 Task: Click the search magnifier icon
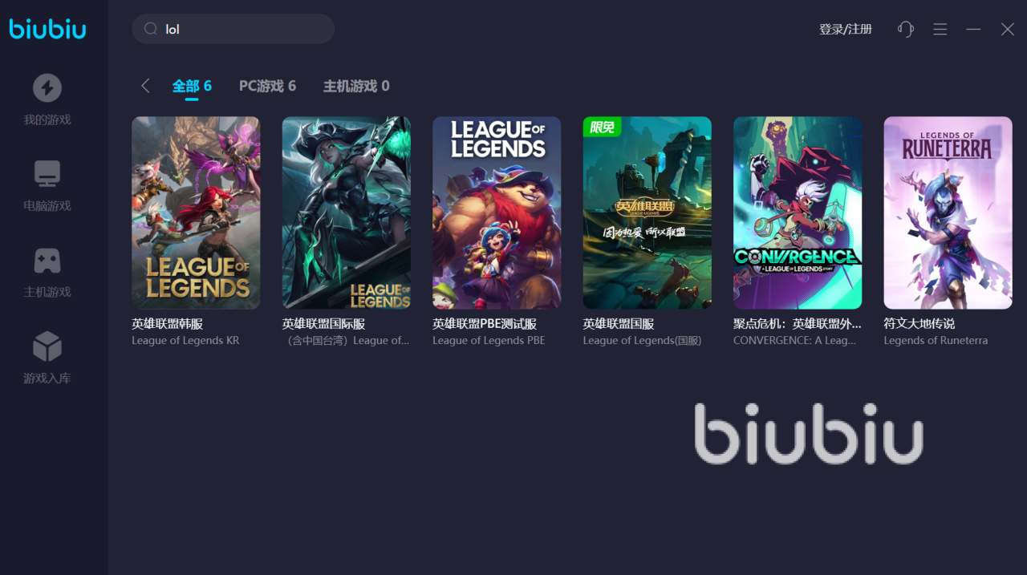(x=150, y=29)
